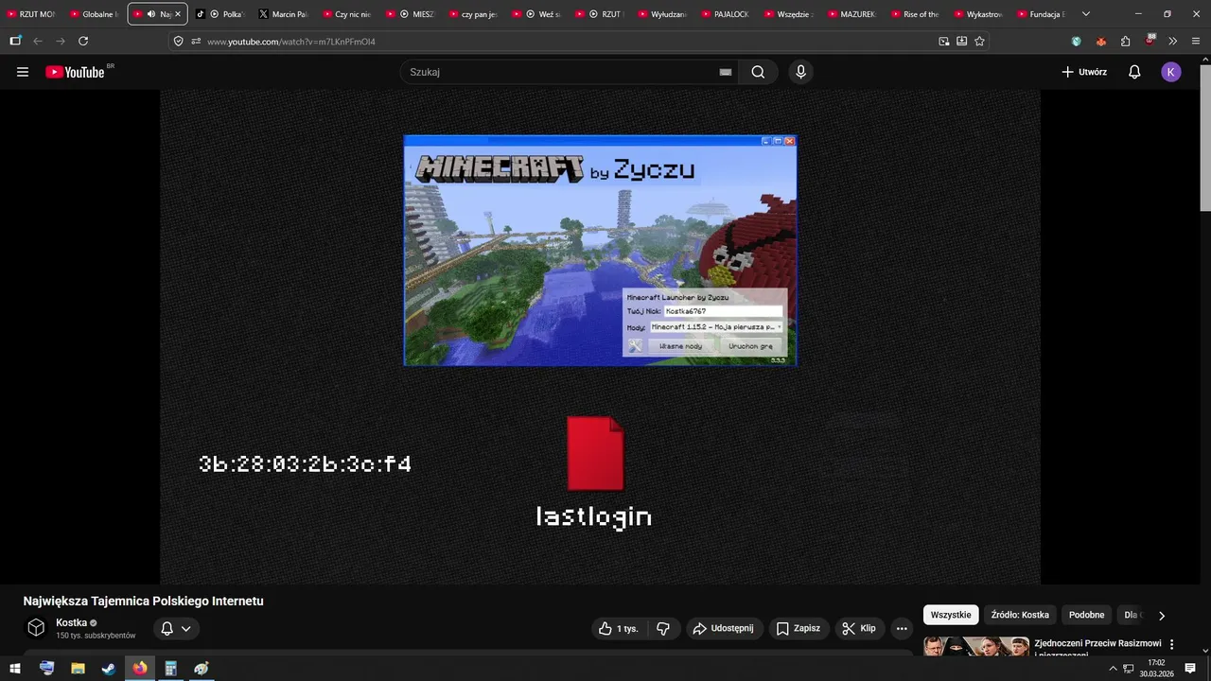Open Steam from the taskbar

coord(109,668)
